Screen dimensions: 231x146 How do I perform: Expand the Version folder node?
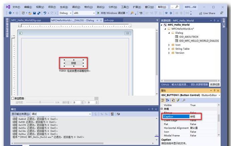click(x=169, y=53)
